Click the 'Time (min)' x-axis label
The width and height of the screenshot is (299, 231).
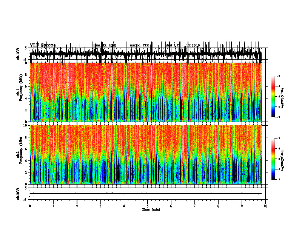[x=151, y=209]
